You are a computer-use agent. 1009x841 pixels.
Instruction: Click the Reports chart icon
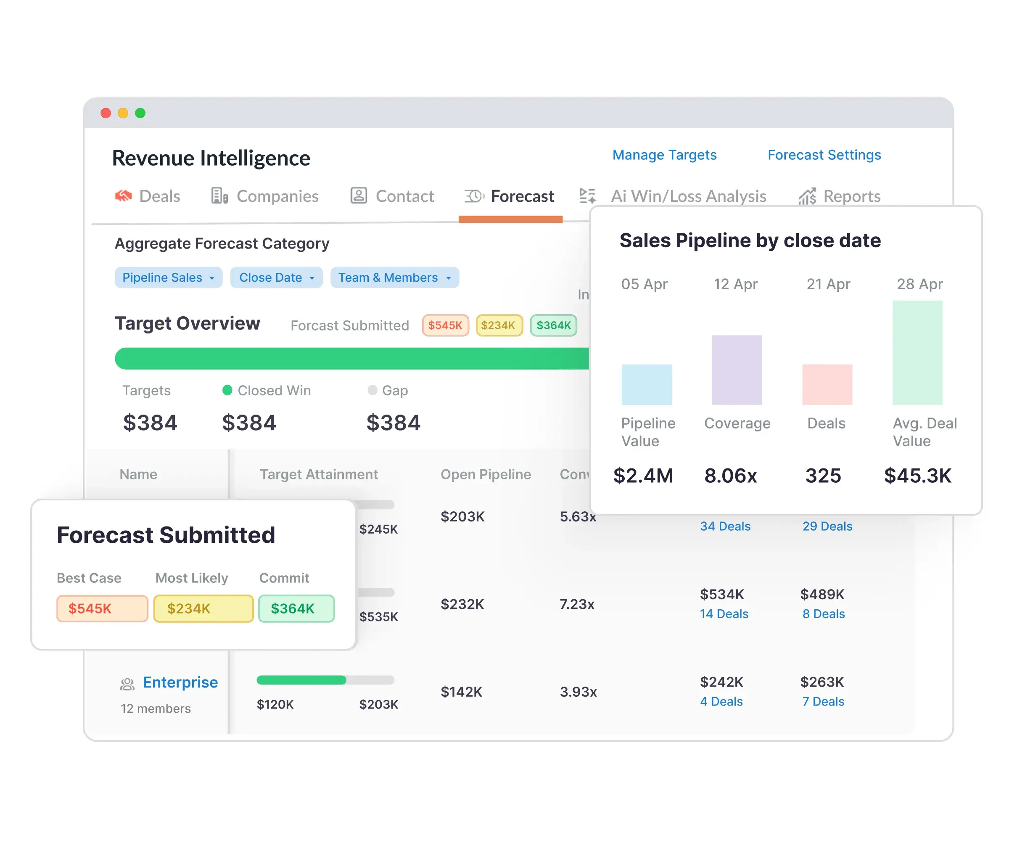pos(807,196)
